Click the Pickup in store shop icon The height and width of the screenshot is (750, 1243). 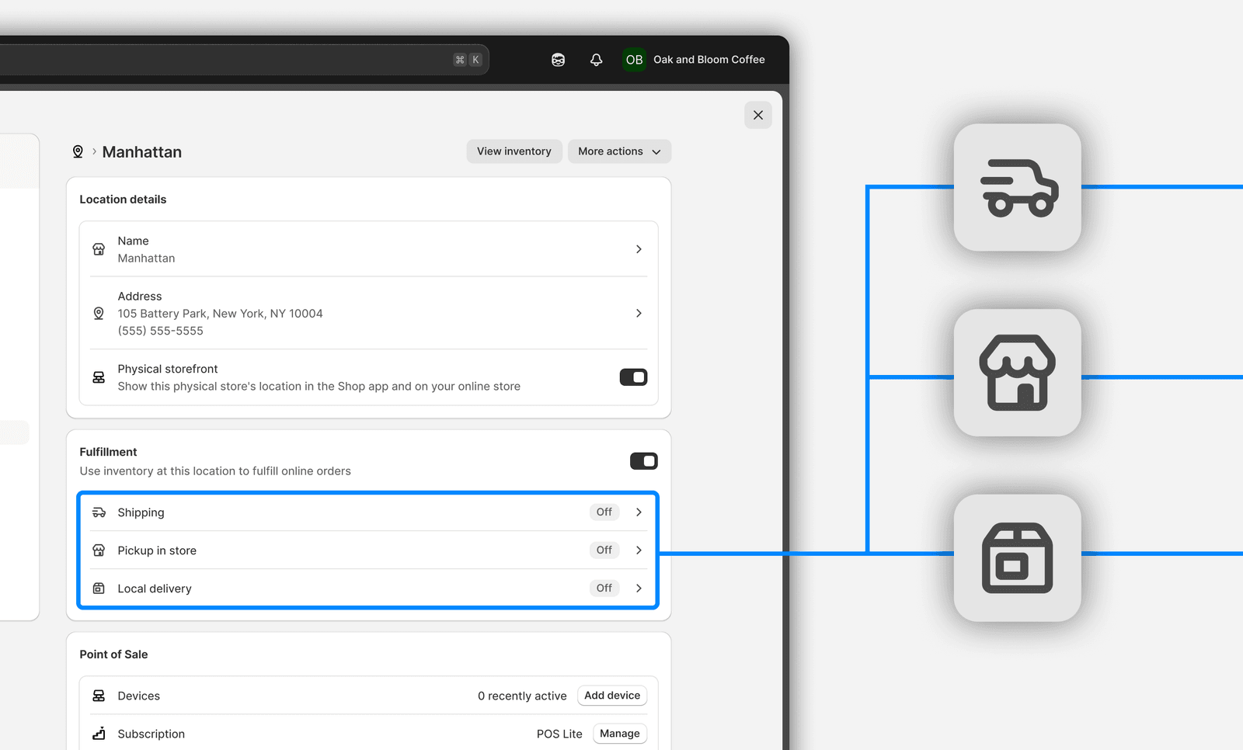pyautogui.click(x=99, y=550)
